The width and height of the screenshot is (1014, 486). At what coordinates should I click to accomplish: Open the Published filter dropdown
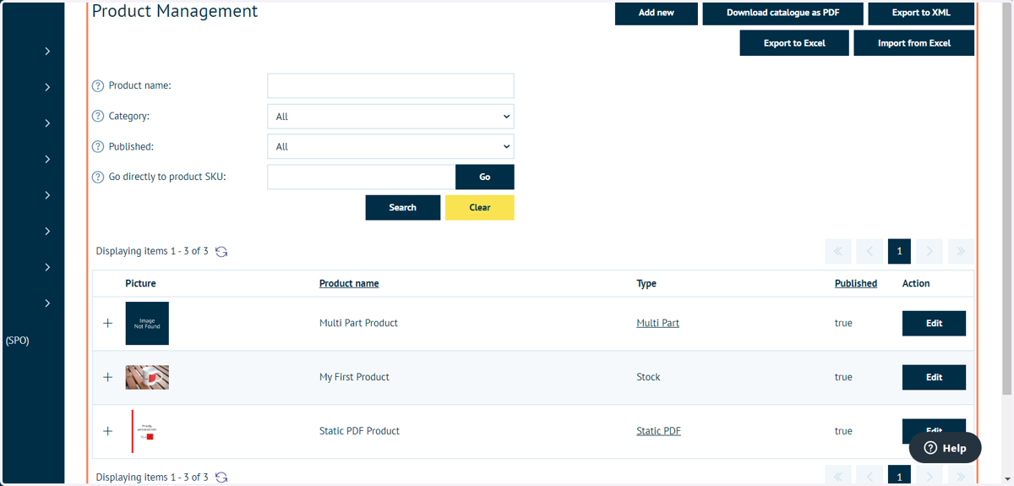click(390, 147)
